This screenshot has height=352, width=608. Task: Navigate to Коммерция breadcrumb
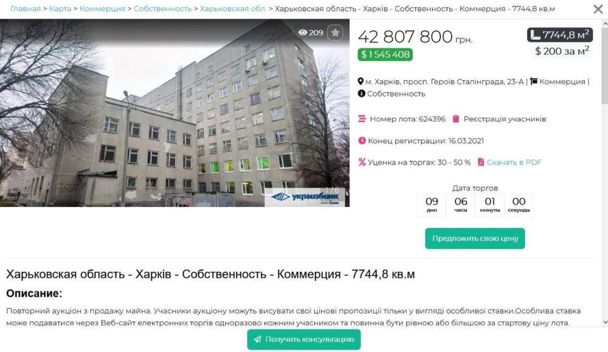[102, 8]
